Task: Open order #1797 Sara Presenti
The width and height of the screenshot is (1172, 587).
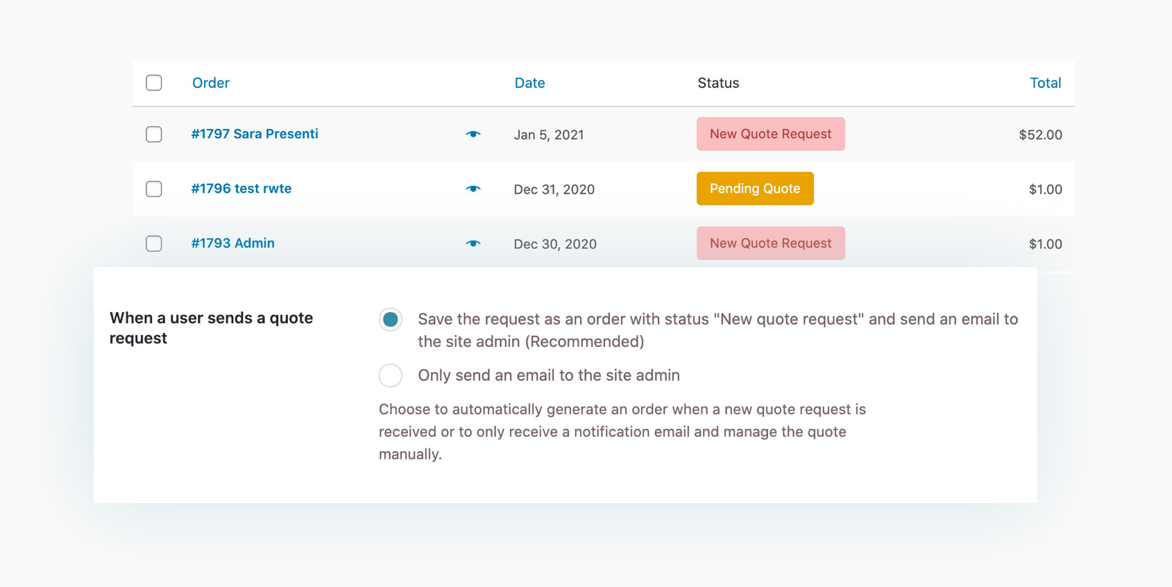Action: point(255,134)
